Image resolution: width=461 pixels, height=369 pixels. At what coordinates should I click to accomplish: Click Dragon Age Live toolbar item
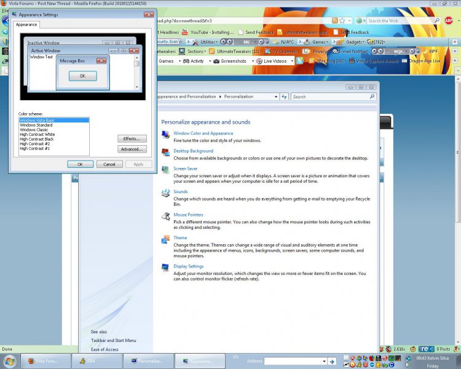421,61
